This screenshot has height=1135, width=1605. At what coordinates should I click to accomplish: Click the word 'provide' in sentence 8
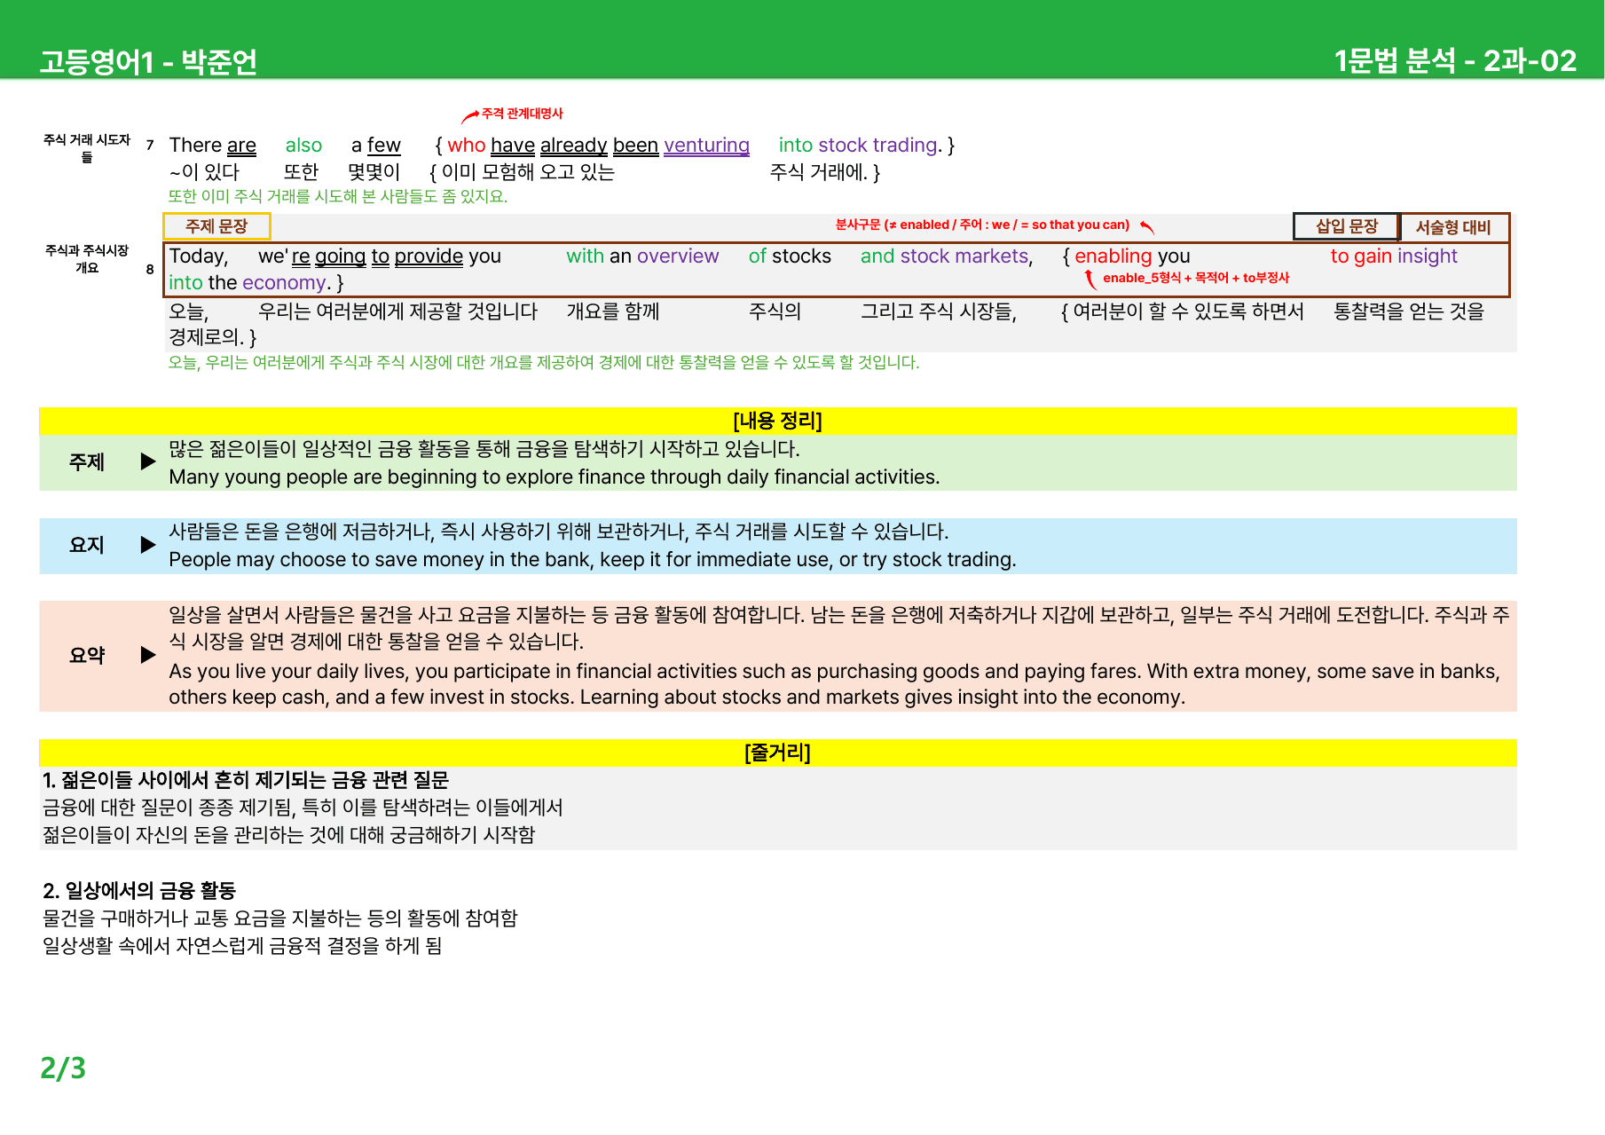tap(429, 256)
